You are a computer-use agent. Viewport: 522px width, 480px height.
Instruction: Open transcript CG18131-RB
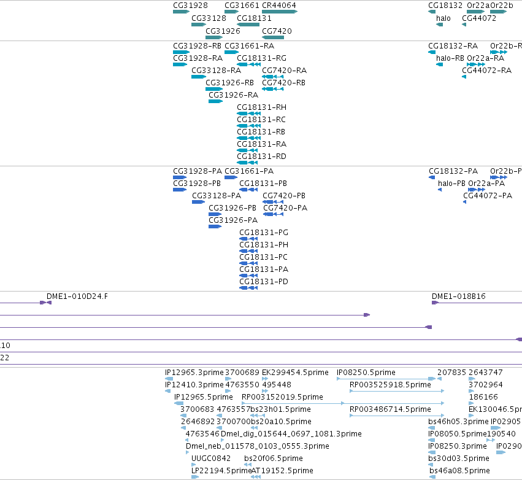248,138
